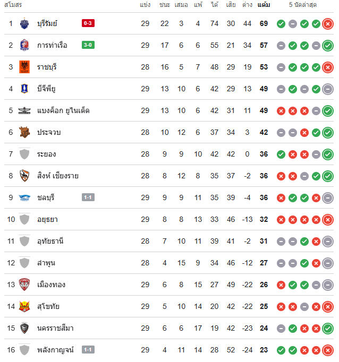Click Port FC's latest green win icon

click(x=328, y=46)
